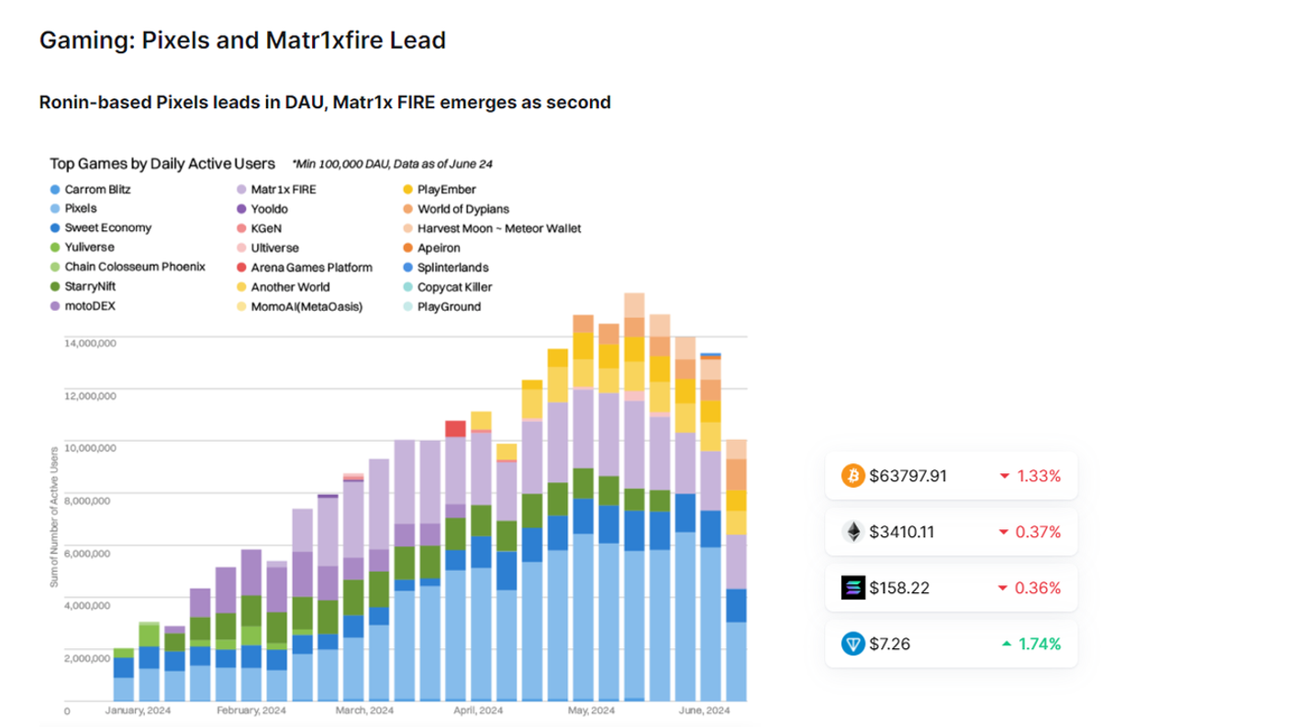Click red down arrow beside 0.36%
This screenshot has width=1303, height=727.
click(x=1004, y=588)
